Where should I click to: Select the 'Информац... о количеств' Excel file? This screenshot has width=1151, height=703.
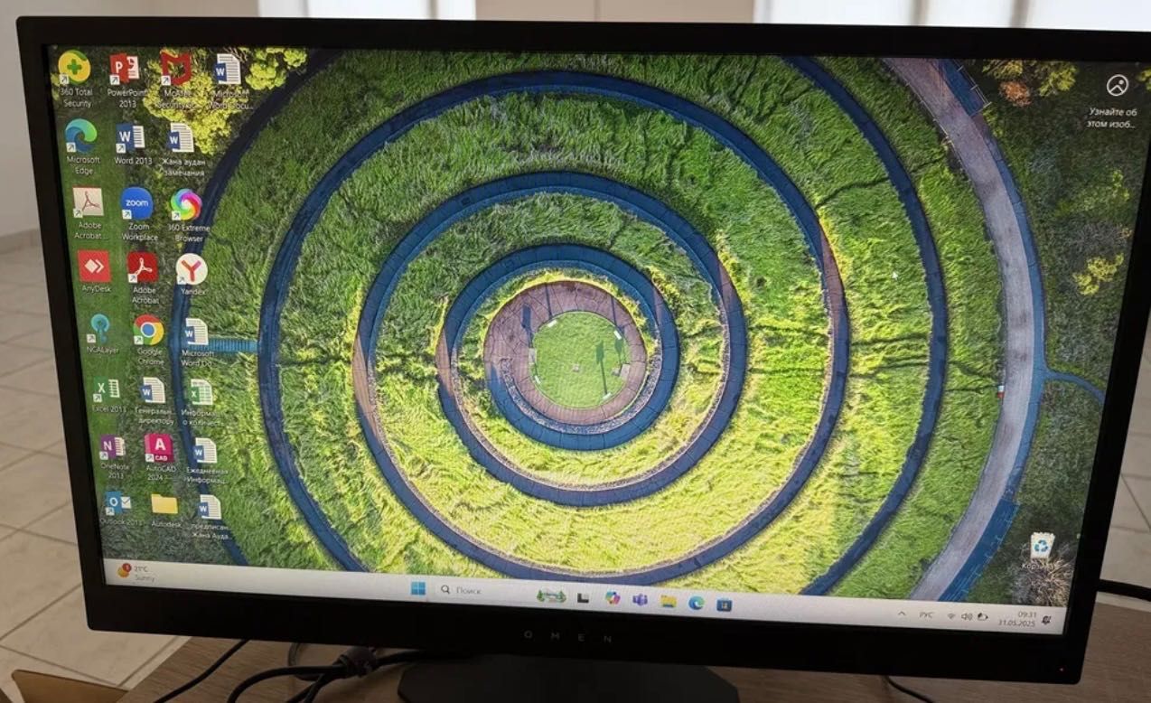click(201, 401)
